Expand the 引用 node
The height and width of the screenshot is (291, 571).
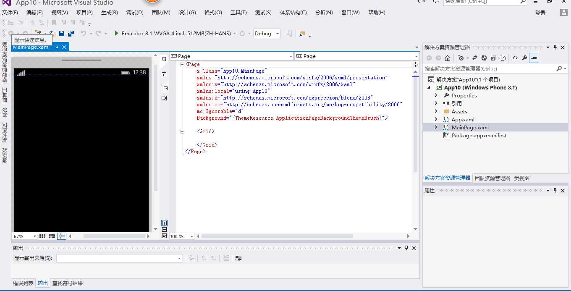436,103
